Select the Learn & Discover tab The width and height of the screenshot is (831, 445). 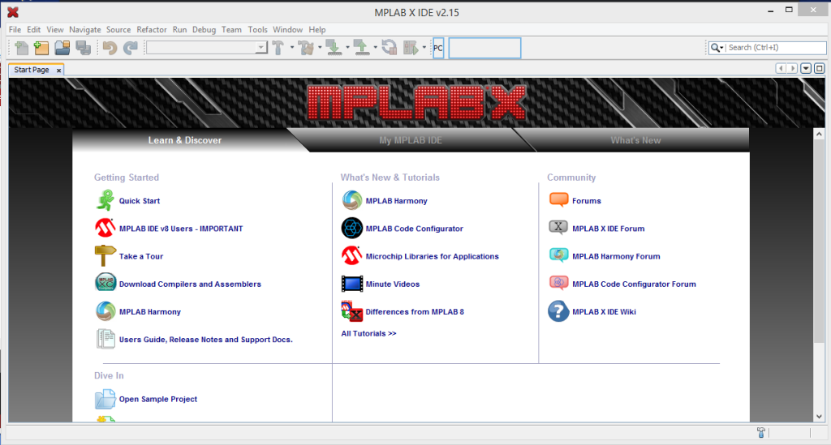click(x=184, y=140)
